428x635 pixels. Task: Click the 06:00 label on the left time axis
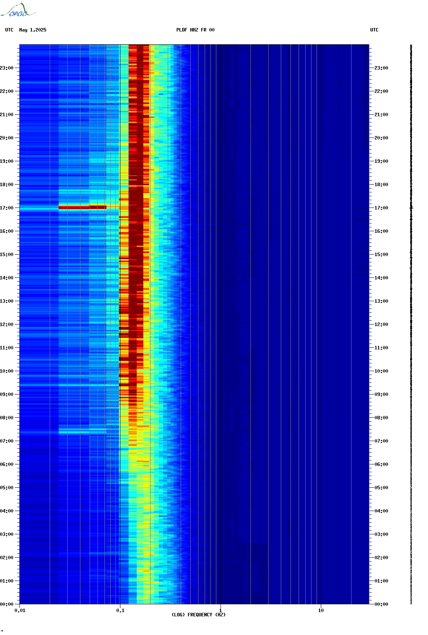tap(7, 464)
